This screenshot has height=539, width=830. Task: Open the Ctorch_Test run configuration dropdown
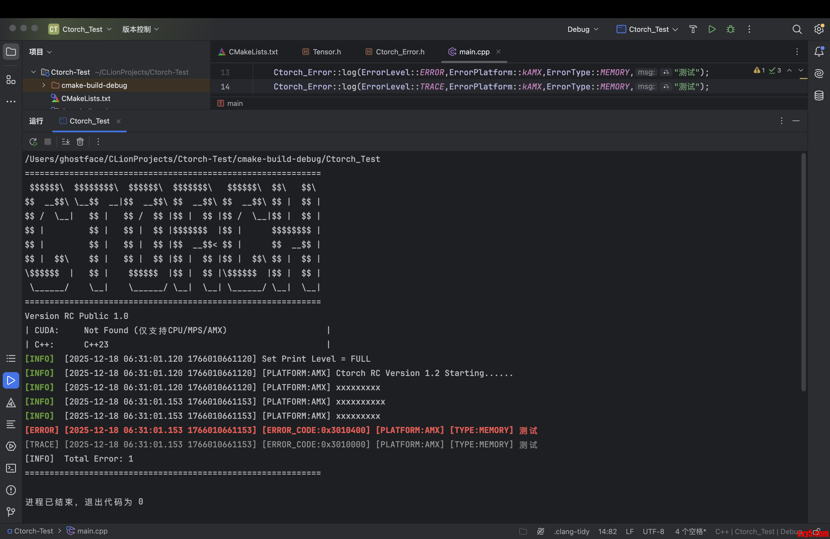[x=647, y=29]
